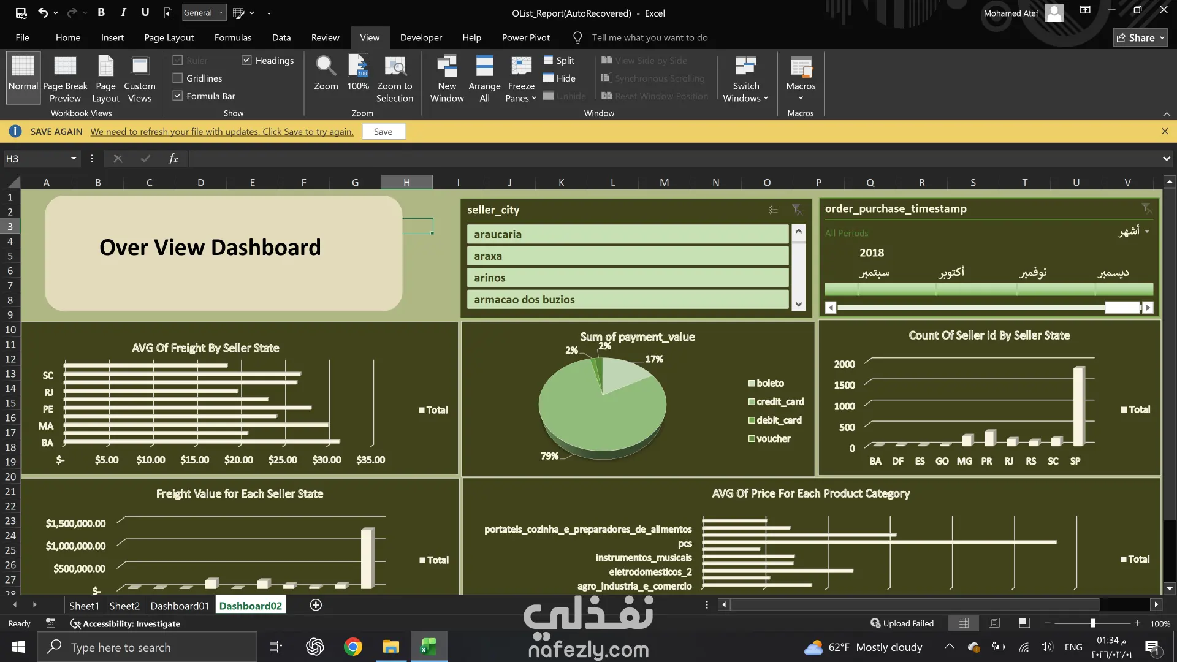Open the Power Pivot ribbon tab
This screenshot has height=662, width=1177.
525,37
